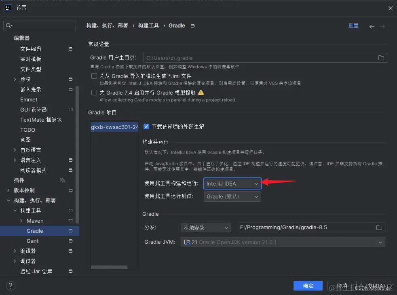Click the 确定 button to confirm
The image size is (397, 295).
(x=308, y=286)
